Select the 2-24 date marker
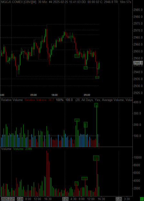This screenshot has width=144, height=201. [x=20, y=199]
